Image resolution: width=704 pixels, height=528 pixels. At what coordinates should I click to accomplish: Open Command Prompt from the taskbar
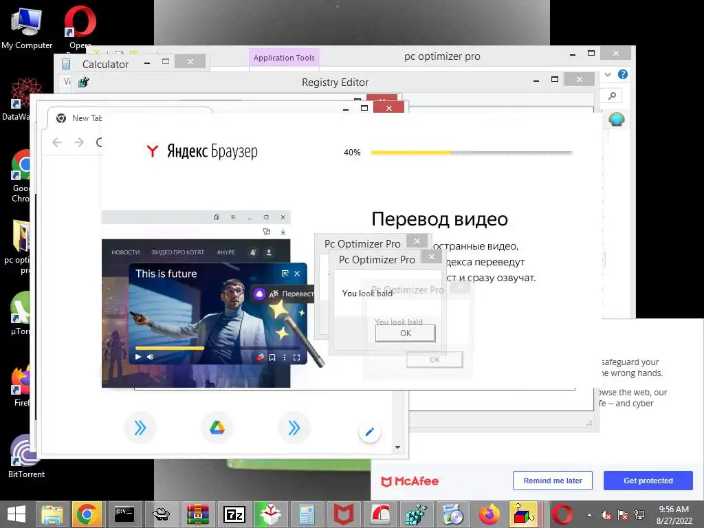click(x=124, y=514)
